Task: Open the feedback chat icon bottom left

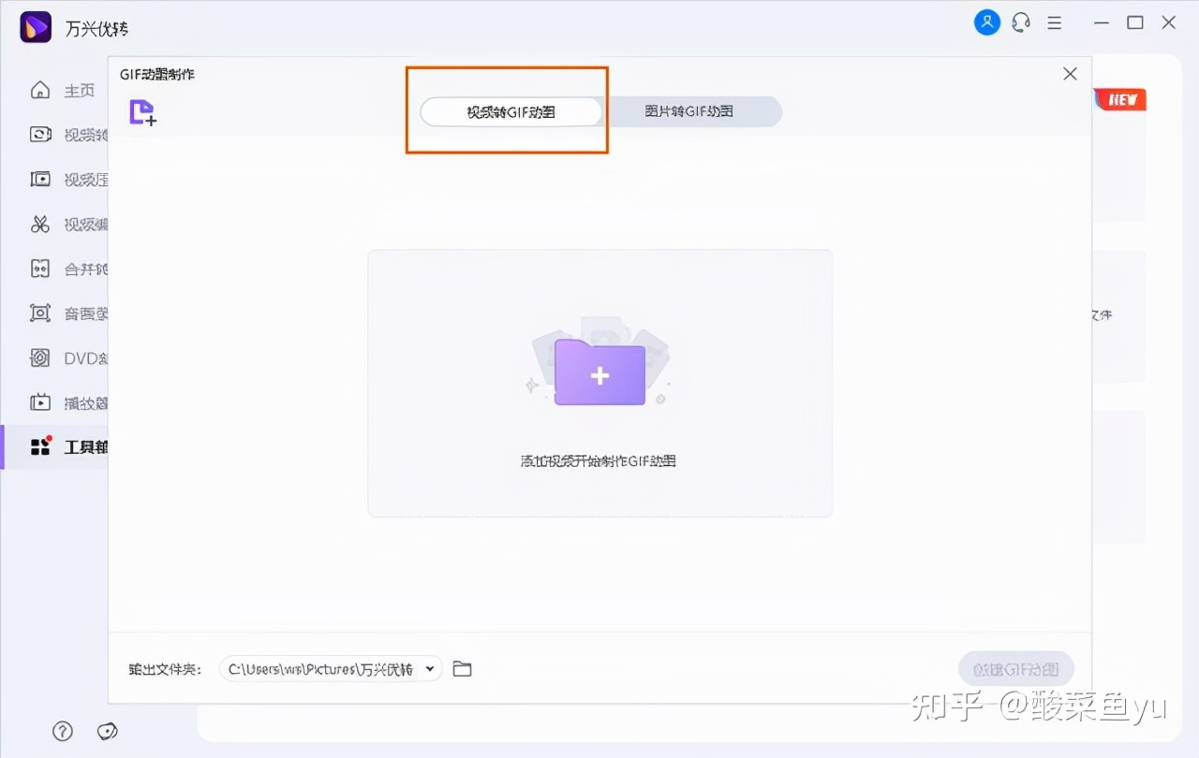Action: [107, 731]
